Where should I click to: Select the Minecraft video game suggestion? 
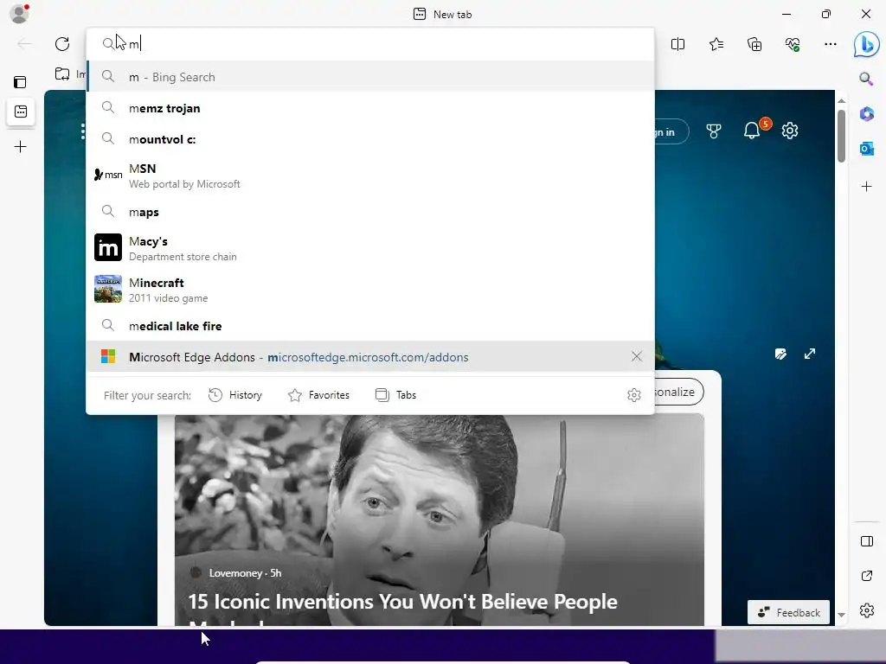[370, 289]
